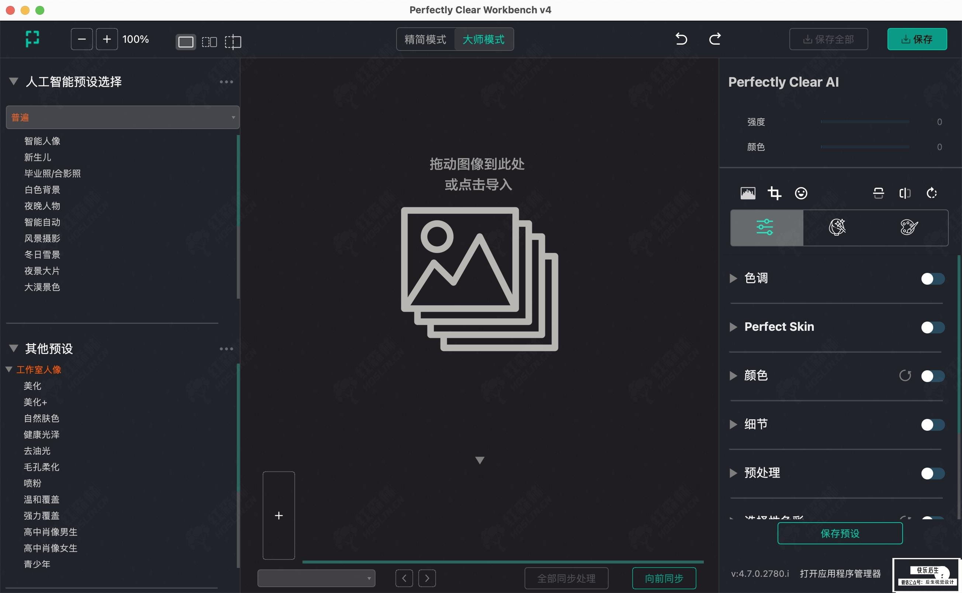Click the 全部同步处理 button
Image resolution: width=962 pixels, height=593 pixels.
[x=566, y=578]
